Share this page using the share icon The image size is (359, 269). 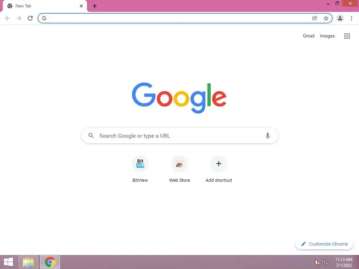315,18
